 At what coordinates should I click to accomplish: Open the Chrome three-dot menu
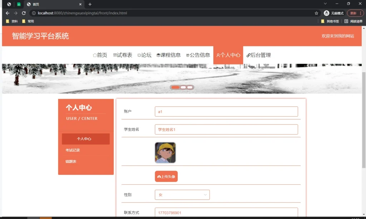361,13
